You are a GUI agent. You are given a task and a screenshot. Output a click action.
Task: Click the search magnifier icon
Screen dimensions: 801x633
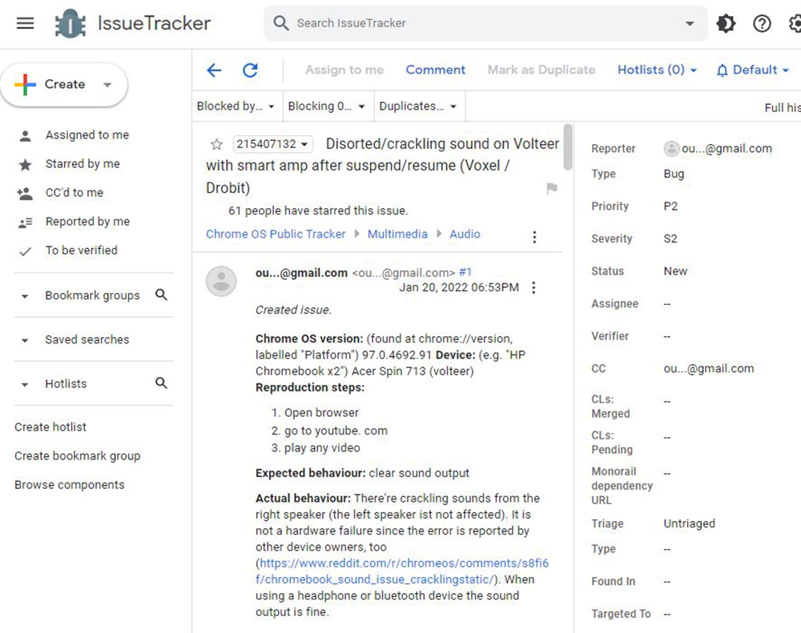pos(281,23)
